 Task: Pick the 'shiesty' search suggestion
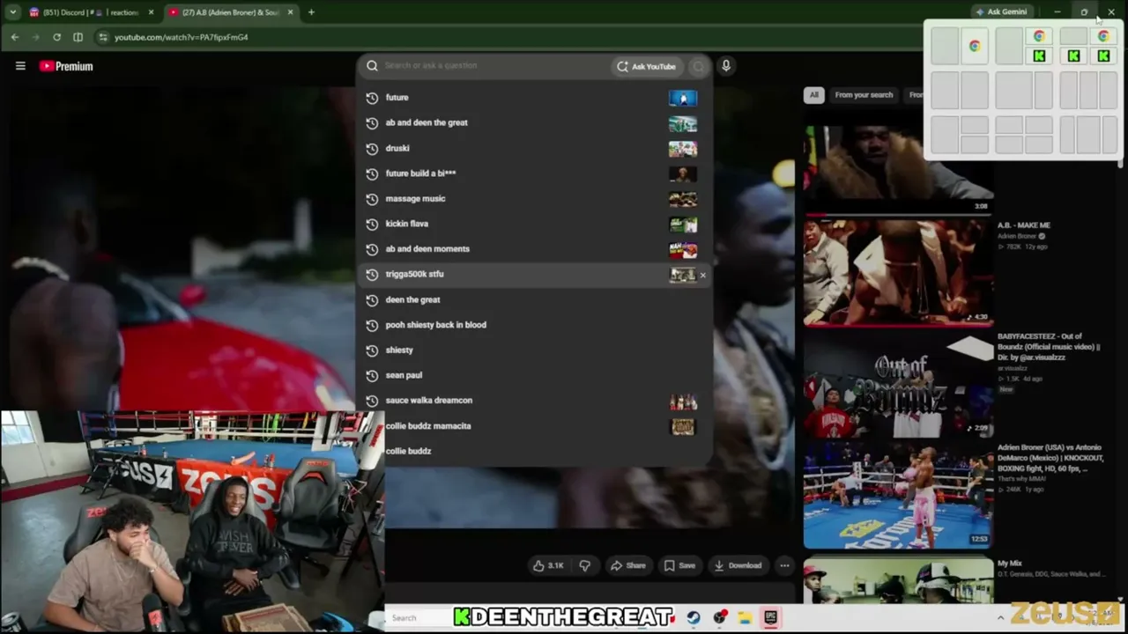pyautogui.click(x=534, y=350)
